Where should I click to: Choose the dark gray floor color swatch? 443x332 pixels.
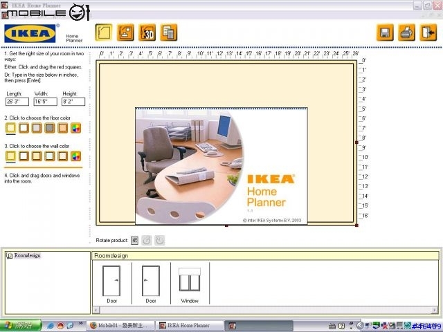(x=50, y=128)
